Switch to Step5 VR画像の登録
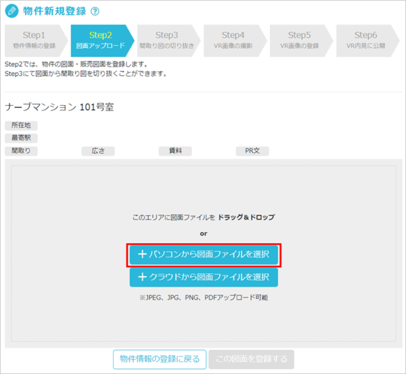406x374 pixels. click(300, 40)
